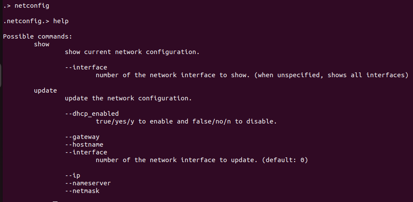Image resolution: width=413 pixels, height=202 pixels.
Task: Click the '--interface' option under show
Action: [86, 67]
